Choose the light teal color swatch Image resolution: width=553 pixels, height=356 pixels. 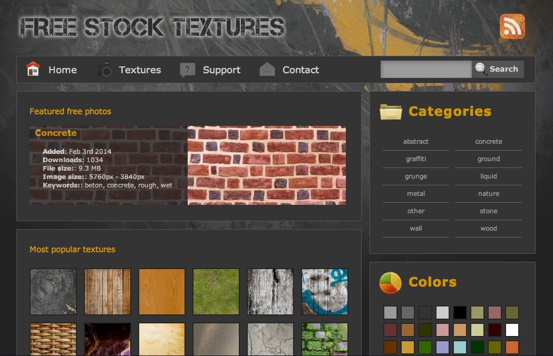tap(460, 347)
